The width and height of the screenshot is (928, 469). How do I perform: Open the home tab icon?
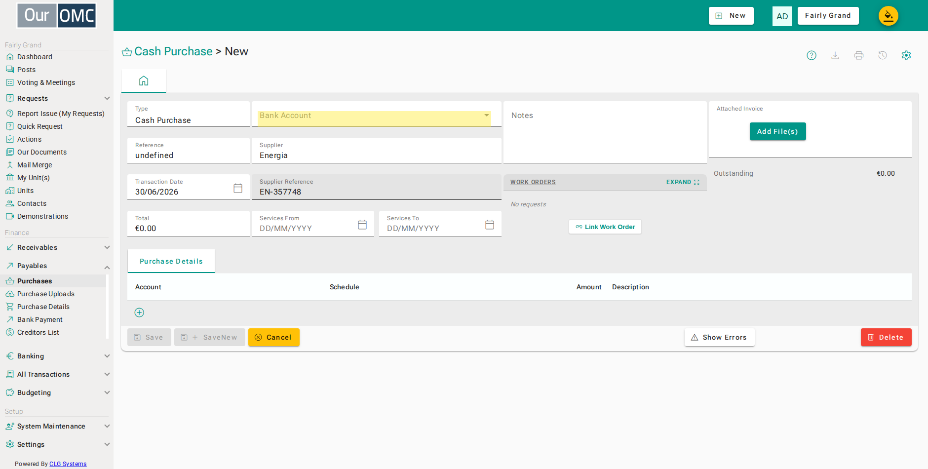click(x=144, y=80)
